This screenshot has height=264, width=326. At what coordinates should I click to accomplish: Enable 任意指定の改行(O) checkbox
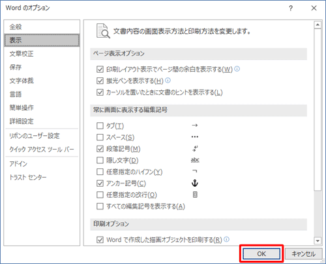pos(100,194)
